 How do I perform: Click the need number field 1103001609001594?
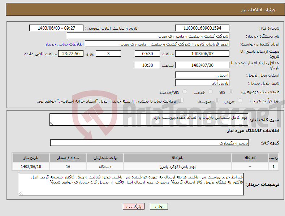[x=202, y=28]
